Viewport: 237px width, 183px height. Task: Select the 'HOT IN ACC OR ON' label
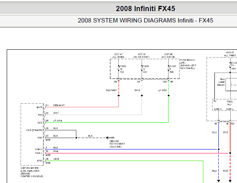tap(168, 56)
